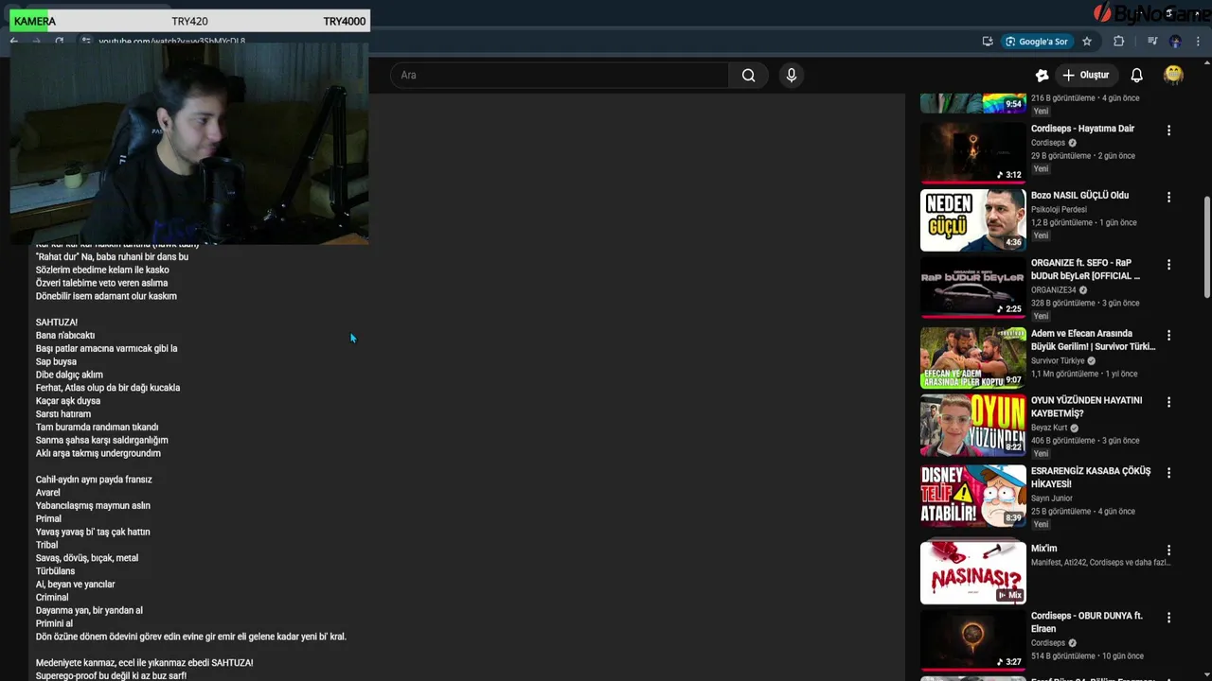The image size is (1212, 681).
Task: Click the Google'a Sor lens button
Action: click(1037, 42)
